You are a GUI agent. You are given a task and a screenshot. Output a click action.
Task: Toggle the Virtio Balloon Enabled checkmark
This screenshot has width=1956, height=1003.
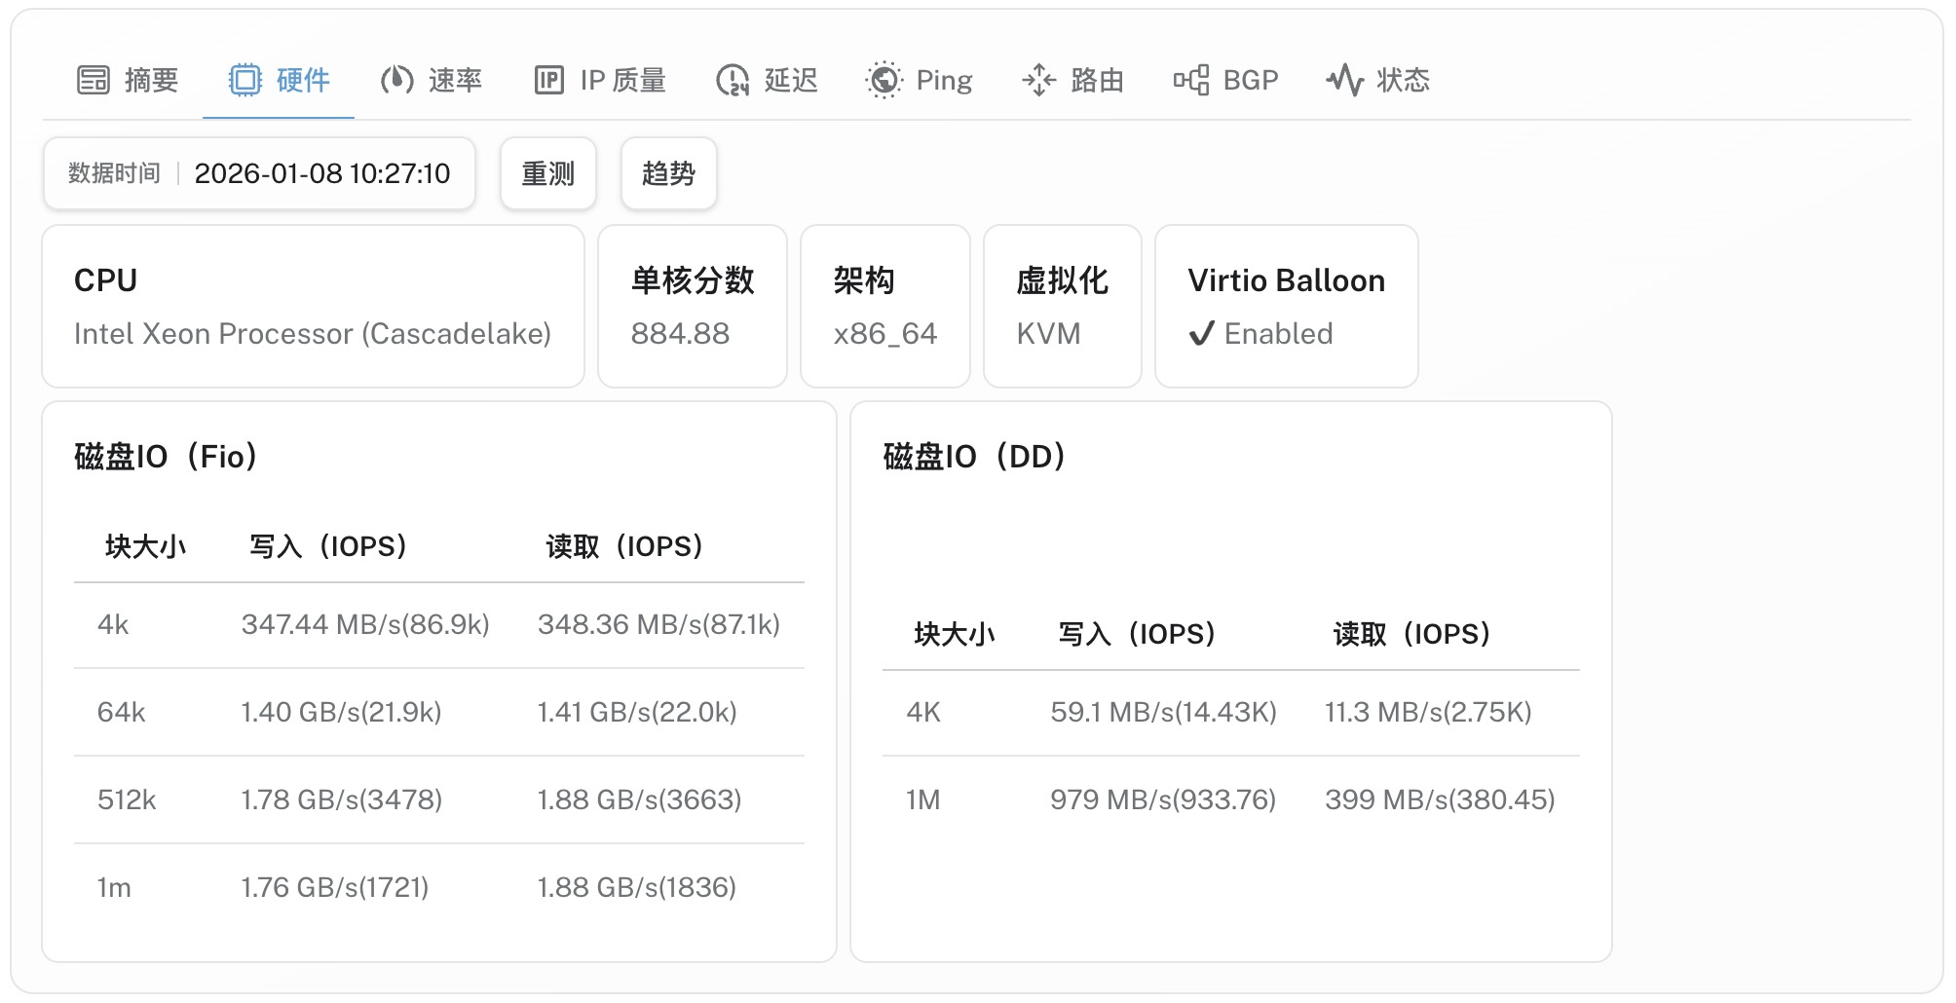1200,334
